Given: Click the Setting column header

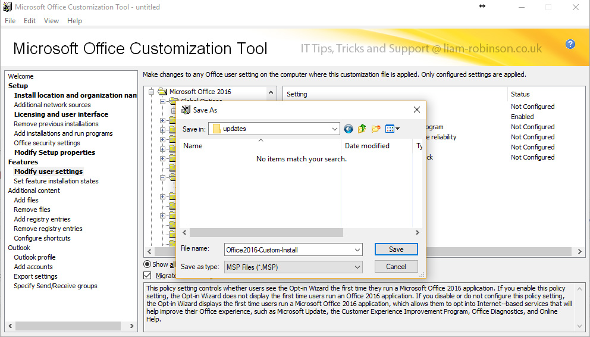Looking at the screenshot, I should (x=297, y=94).
